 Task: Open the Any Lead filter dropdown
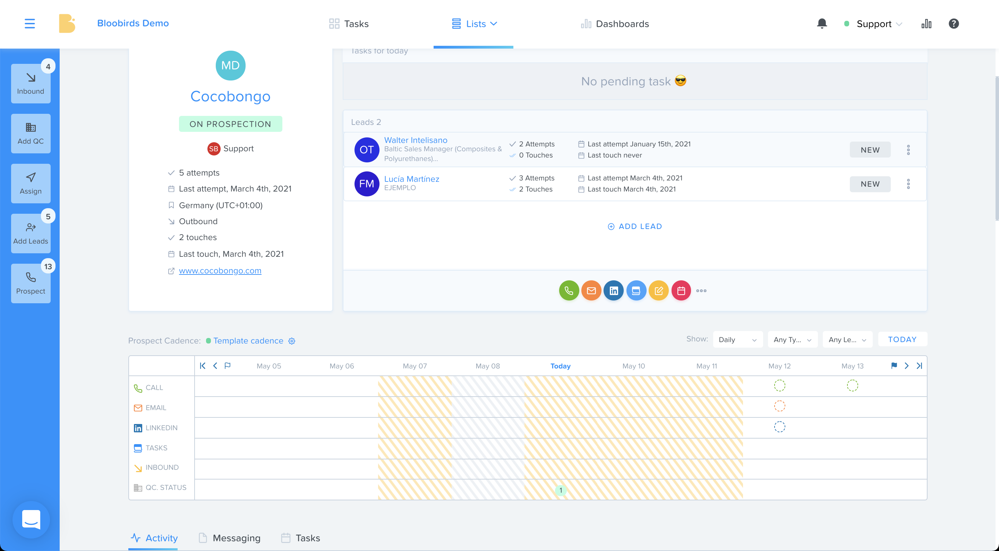click(848, 340)
